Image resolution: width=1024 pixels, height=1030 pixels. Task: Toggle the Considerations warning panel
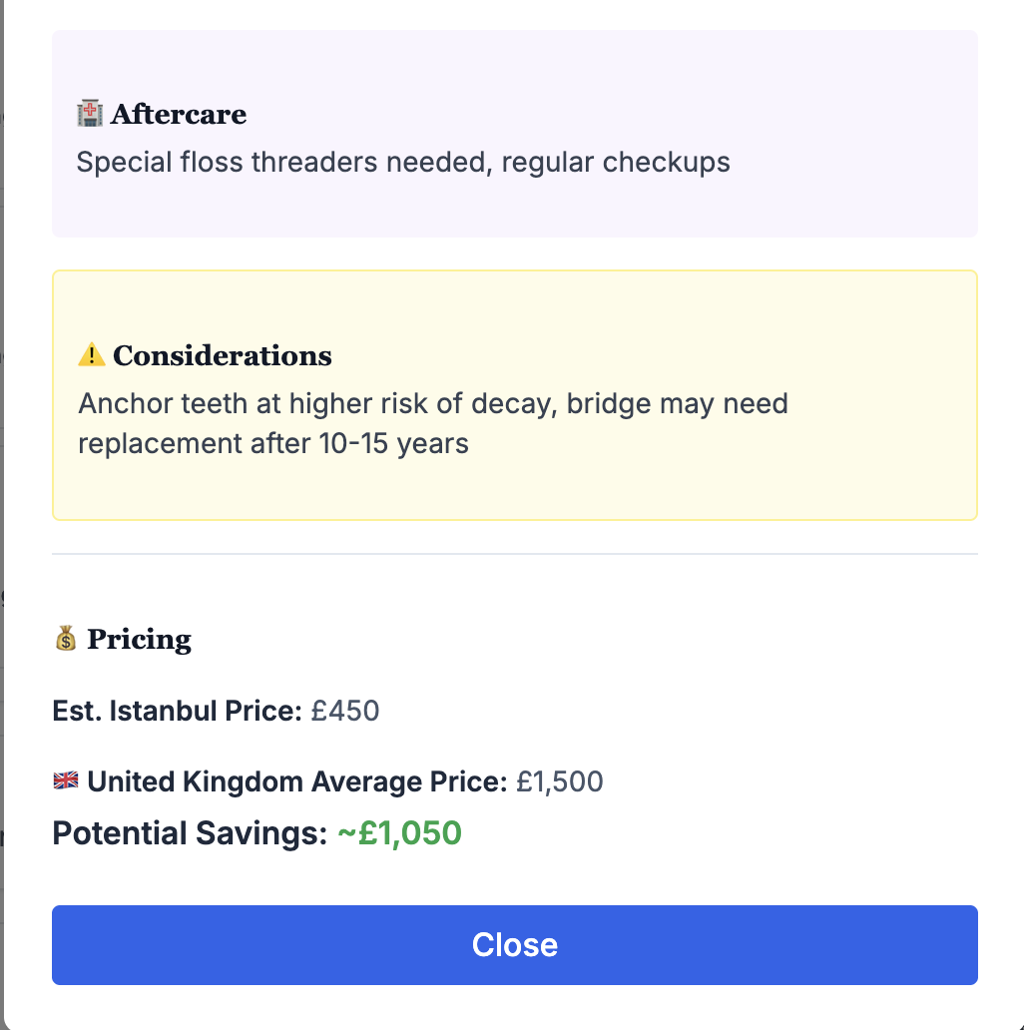515,394
